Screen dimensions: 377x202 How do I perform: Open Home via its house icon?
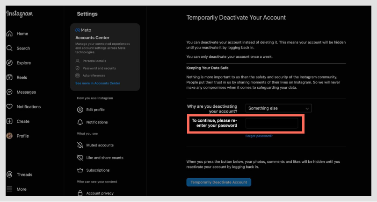tap(9, 34)
